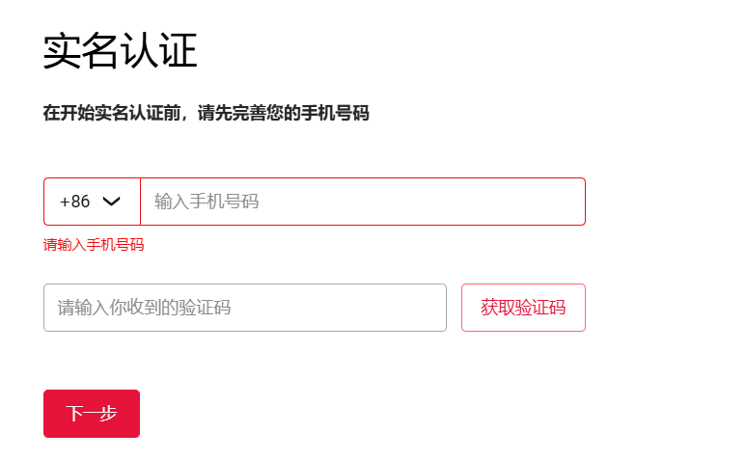This screenshot has width=746, height=460.
Task: Click the 在开始实名认证前 instruction text
Action: click(206, 114)
